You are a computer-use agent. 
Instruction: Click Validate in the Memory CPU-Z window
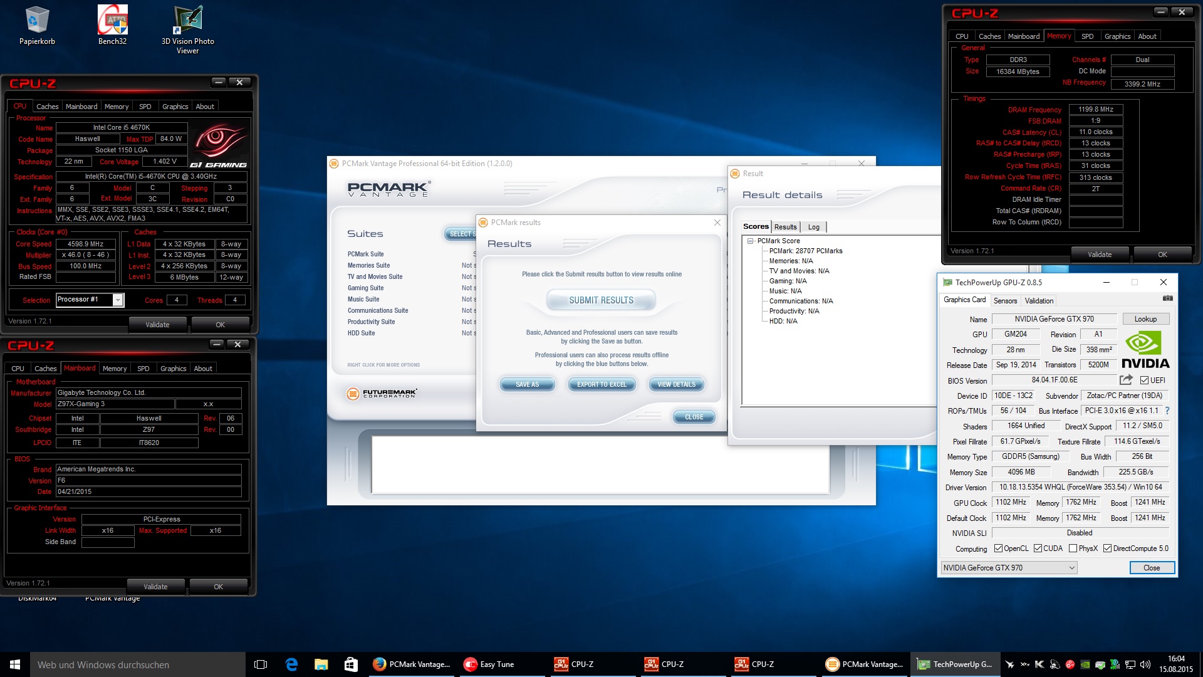coord(1100,254)
